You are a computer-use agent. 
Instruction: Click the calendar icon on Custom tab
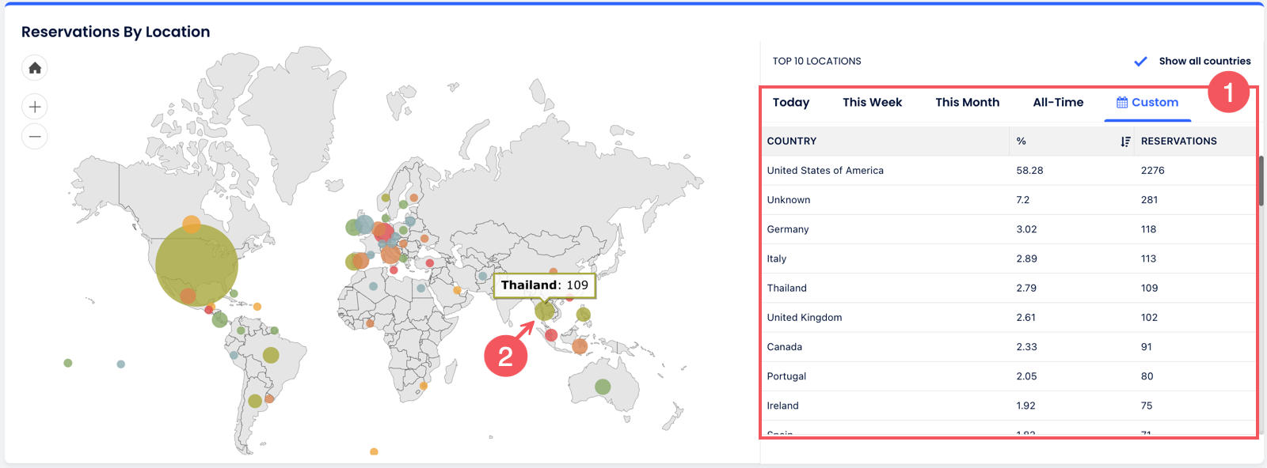(x=1122, y=103)
